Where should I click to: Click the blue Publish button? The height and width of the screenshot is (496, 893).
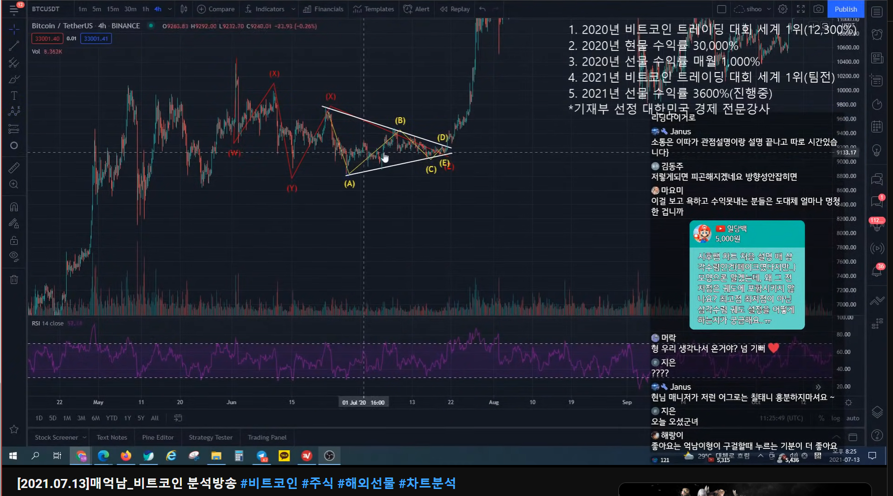(846, 9)
